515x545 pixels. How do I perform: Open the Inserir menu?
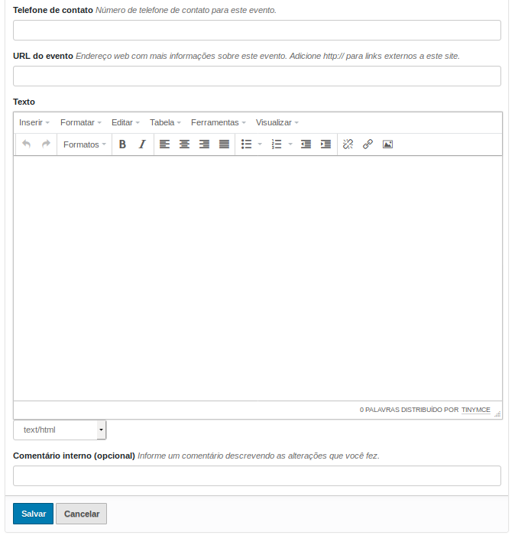pos(34,122)
